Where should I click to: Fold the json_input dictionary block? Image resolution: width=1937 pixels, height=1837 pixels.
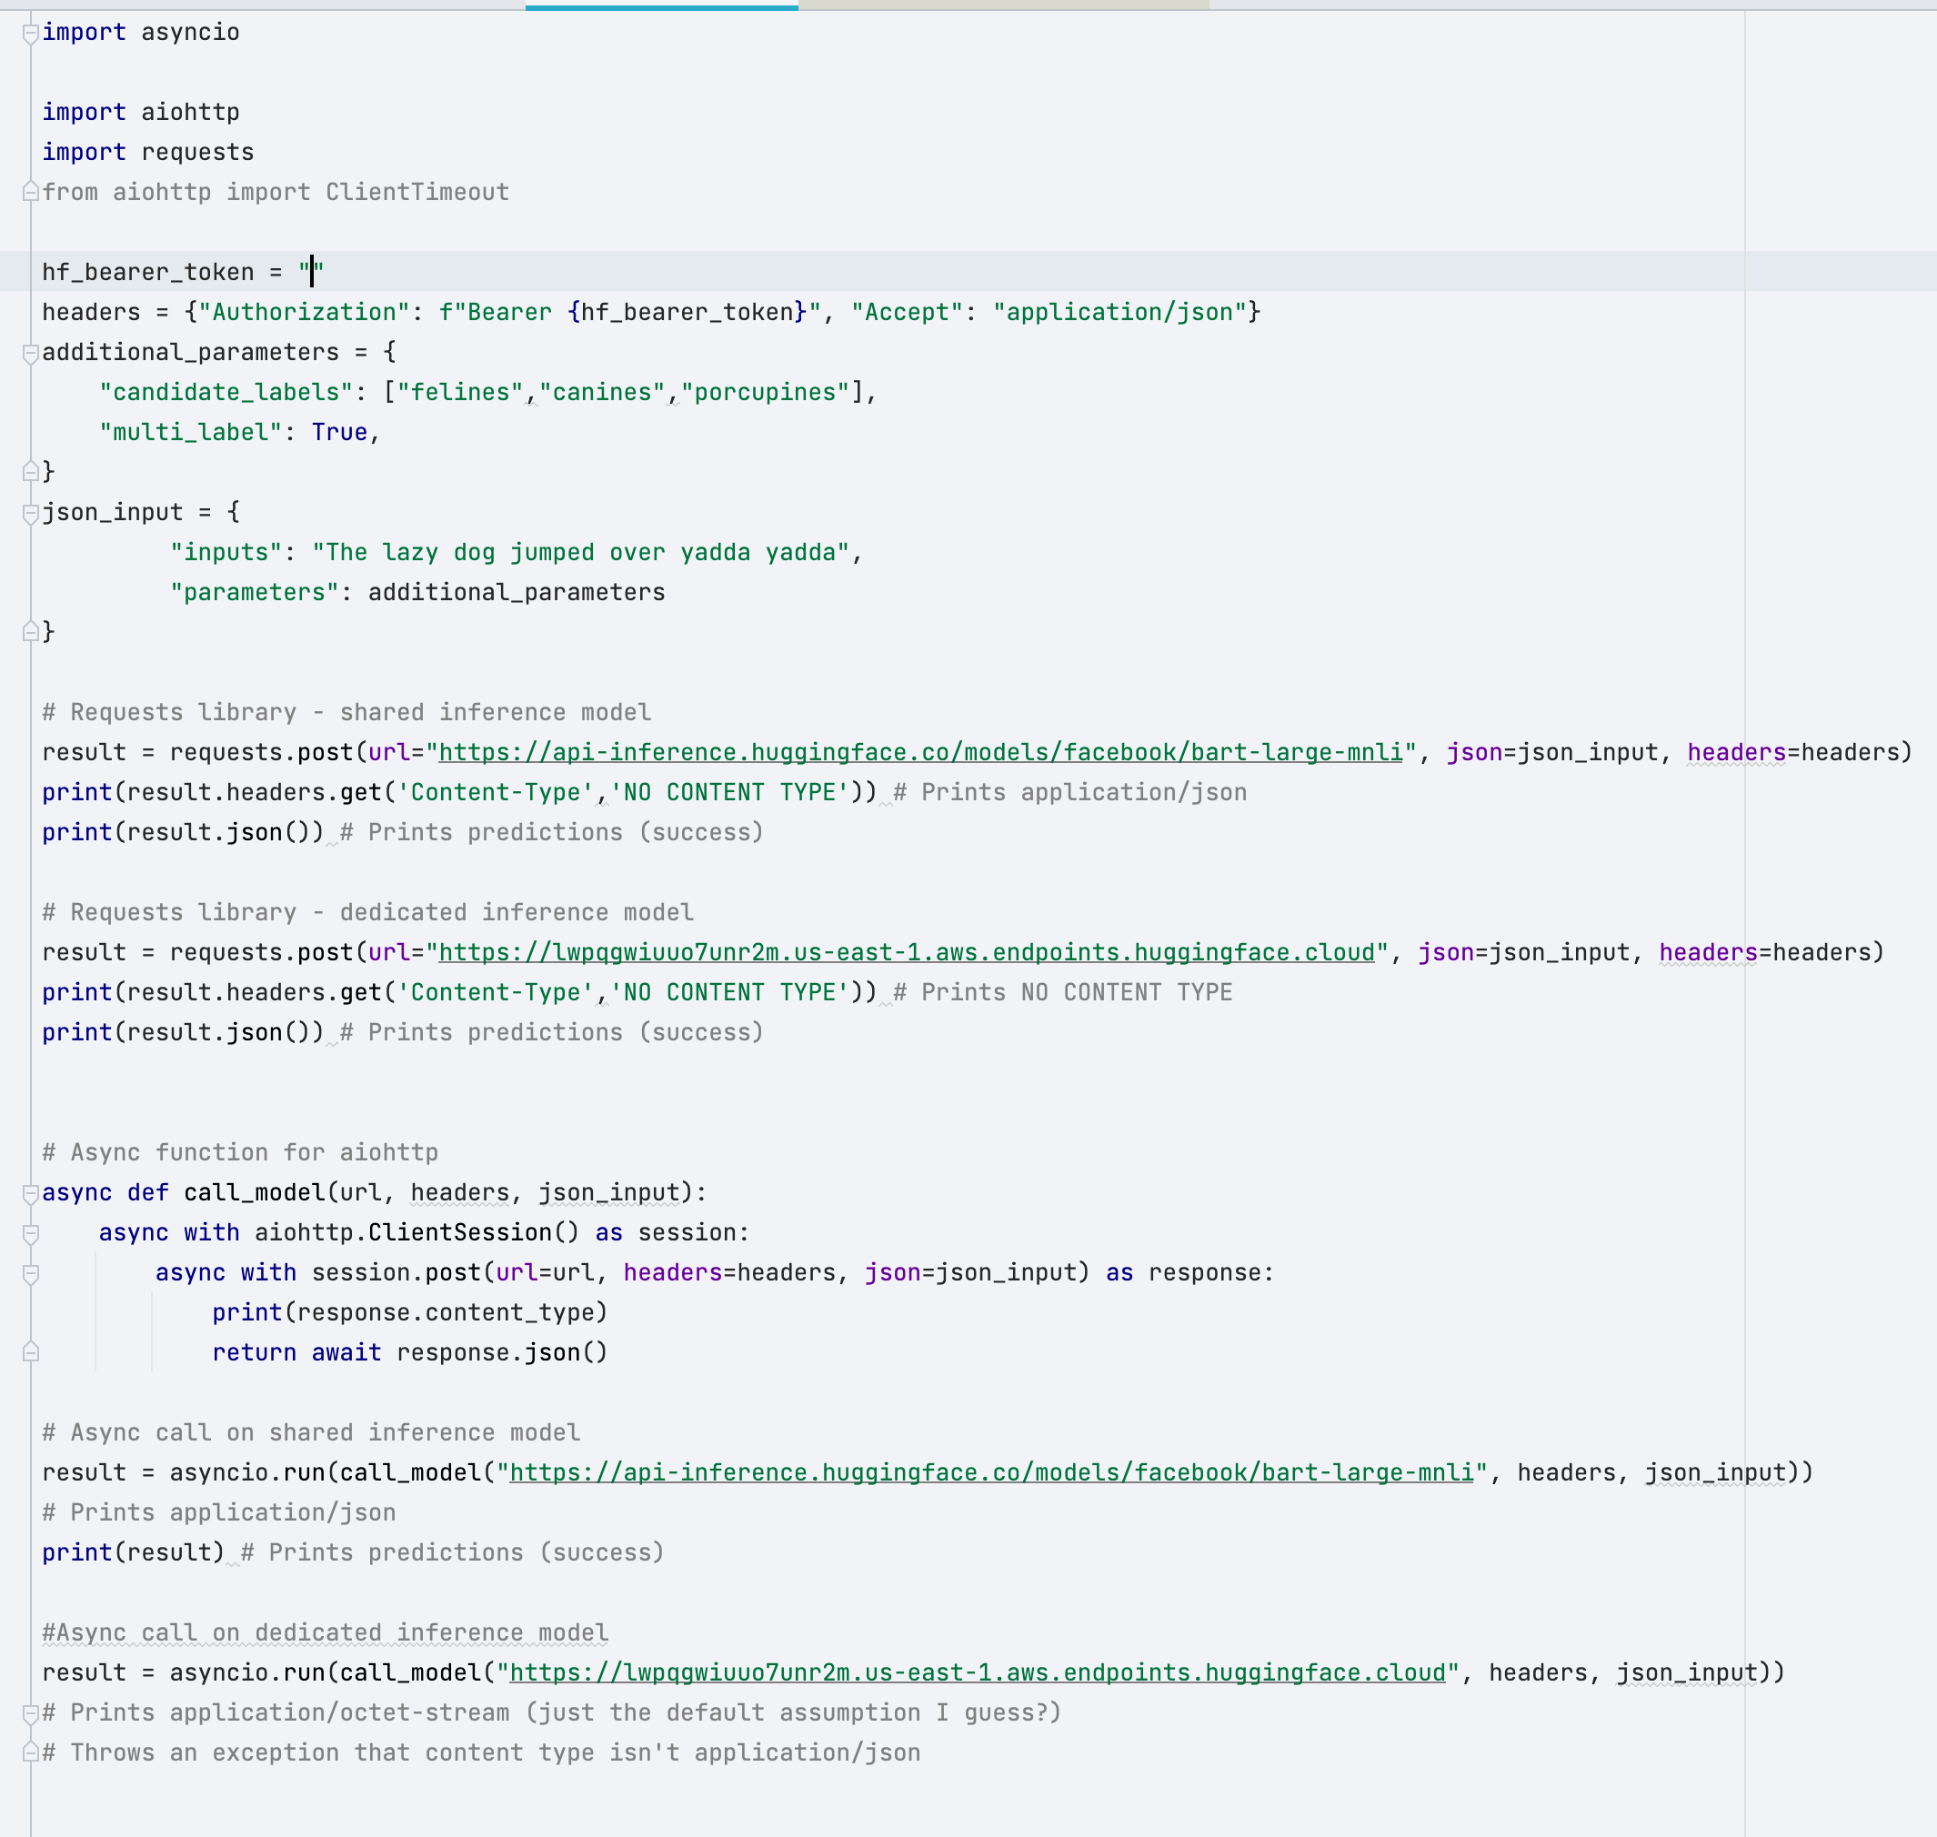[x=30, y=513]
